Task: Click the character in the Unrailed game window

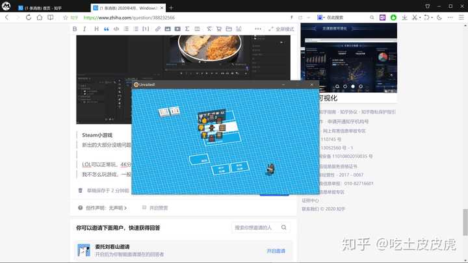Action: point(270,169)
